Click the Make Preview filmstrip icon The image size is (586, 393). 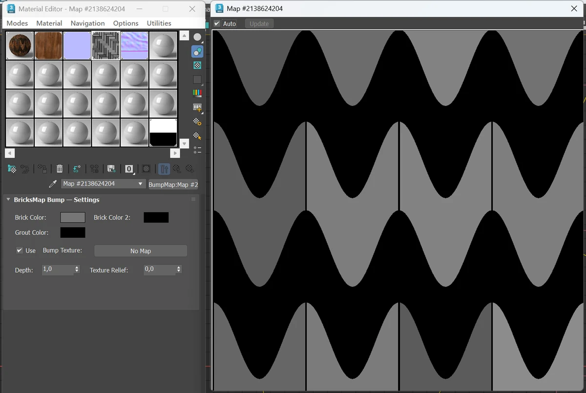tap(197, 107)
